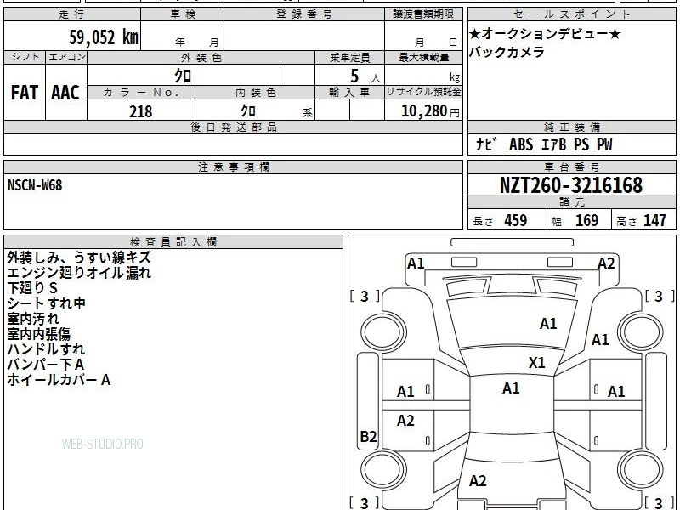Click the 注意事項欄 header
This screenshot has width=680, height=510.
pos(233,167)
